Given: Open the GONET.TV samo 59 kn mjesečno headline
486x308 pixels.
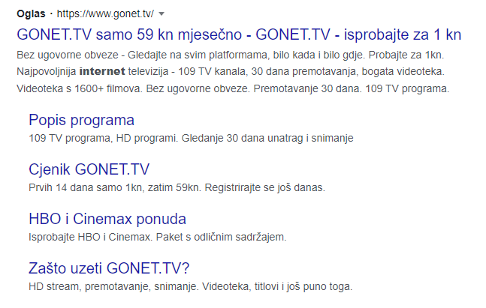Looking at the screenshot, I should pyautogui.click(x=128, y=35).
